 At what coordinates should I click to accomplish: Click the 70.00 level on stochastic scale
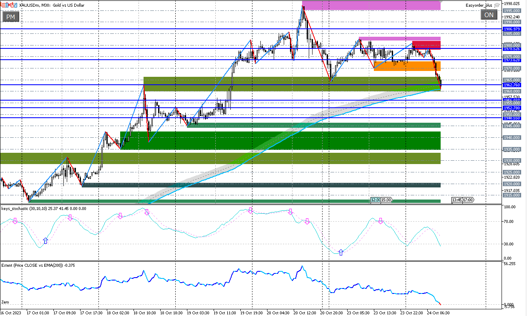pos(509,221)
